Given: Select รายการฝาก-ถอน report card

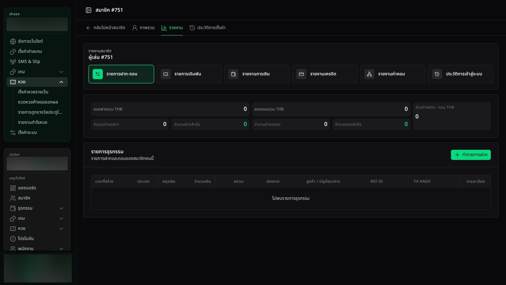Looking at the screenshot, I should click(x=121, y=74).
